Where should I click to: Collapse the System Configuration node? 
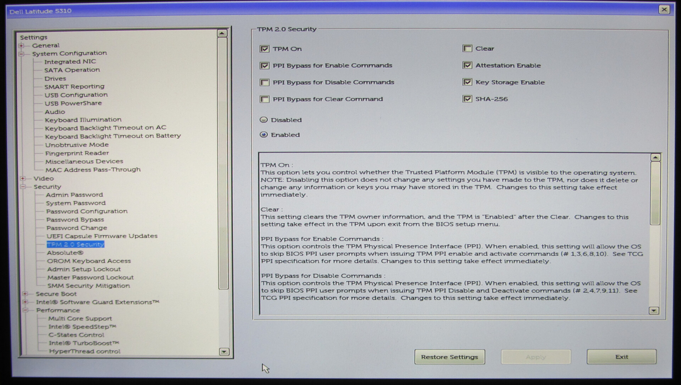point(22,54)
